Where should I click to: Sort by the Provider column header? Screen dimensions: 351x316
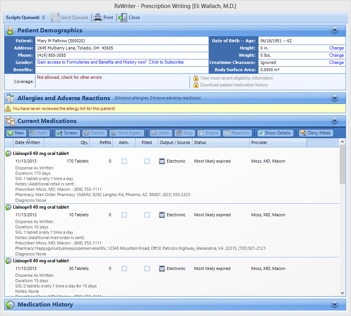pyautogui.click(x=278, y=142)
